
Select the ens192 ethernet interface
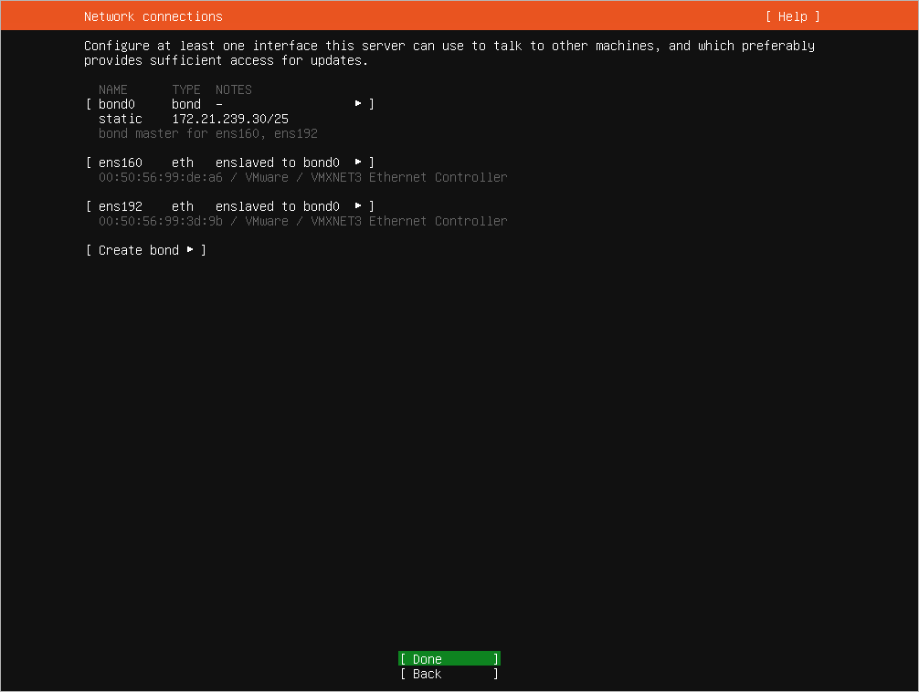(121, 205)
